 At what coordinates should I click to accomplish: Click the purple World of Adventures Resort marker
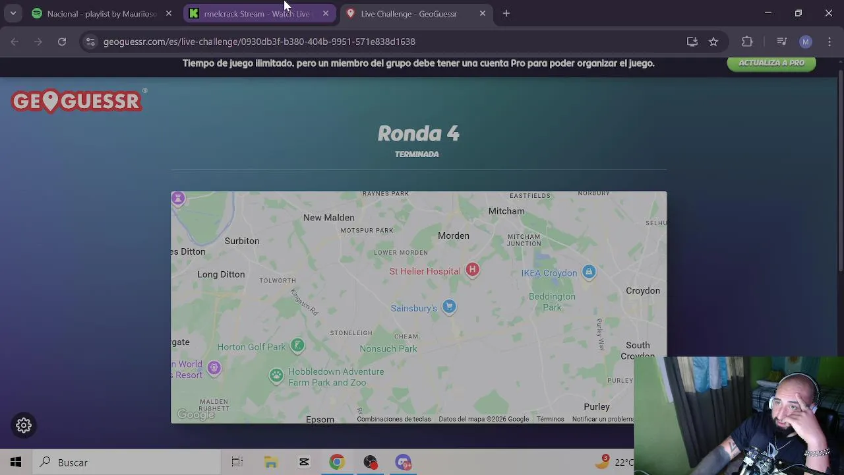point(214,368)
